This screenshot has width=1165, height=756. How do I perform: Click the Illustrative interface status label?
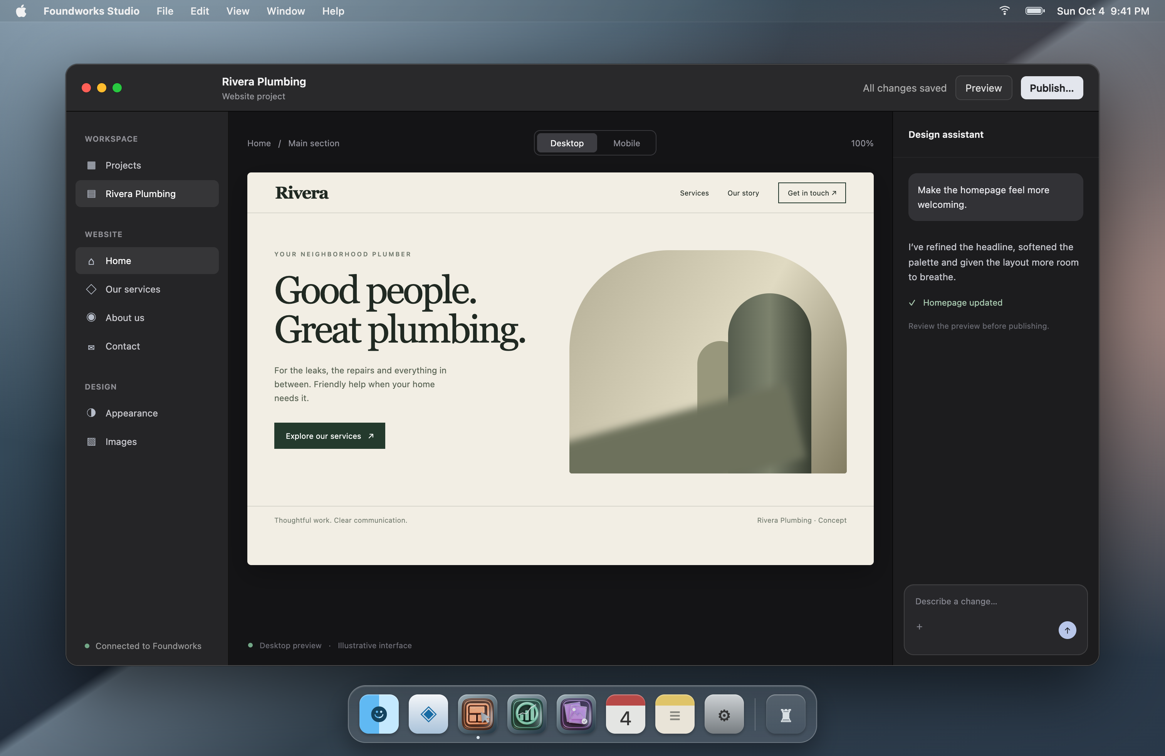coord(374,646)
